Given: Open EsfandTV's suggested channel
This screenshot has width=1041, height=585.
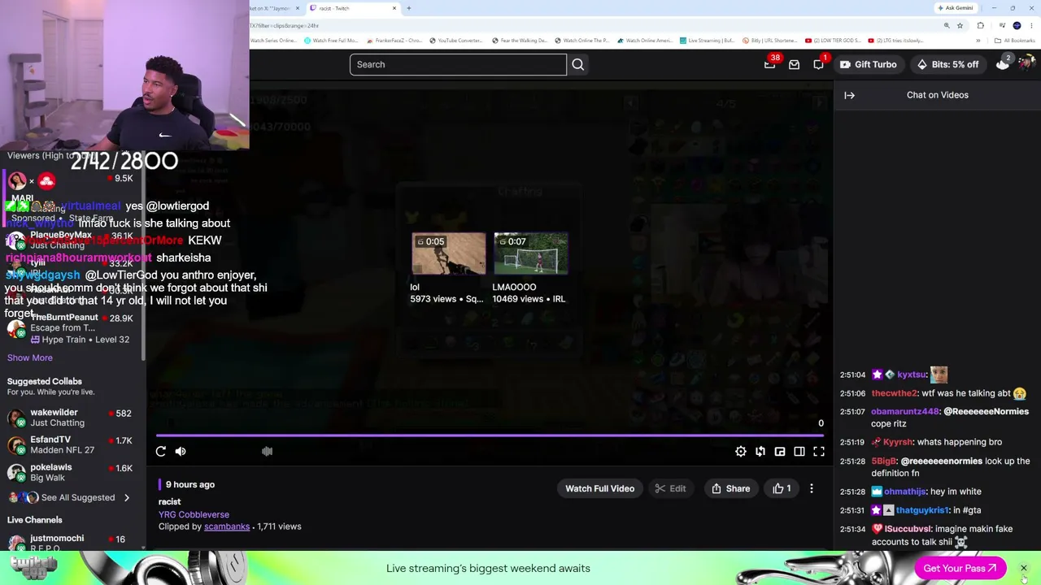Looking at the screenshot, I should click(x=72, y=444).
